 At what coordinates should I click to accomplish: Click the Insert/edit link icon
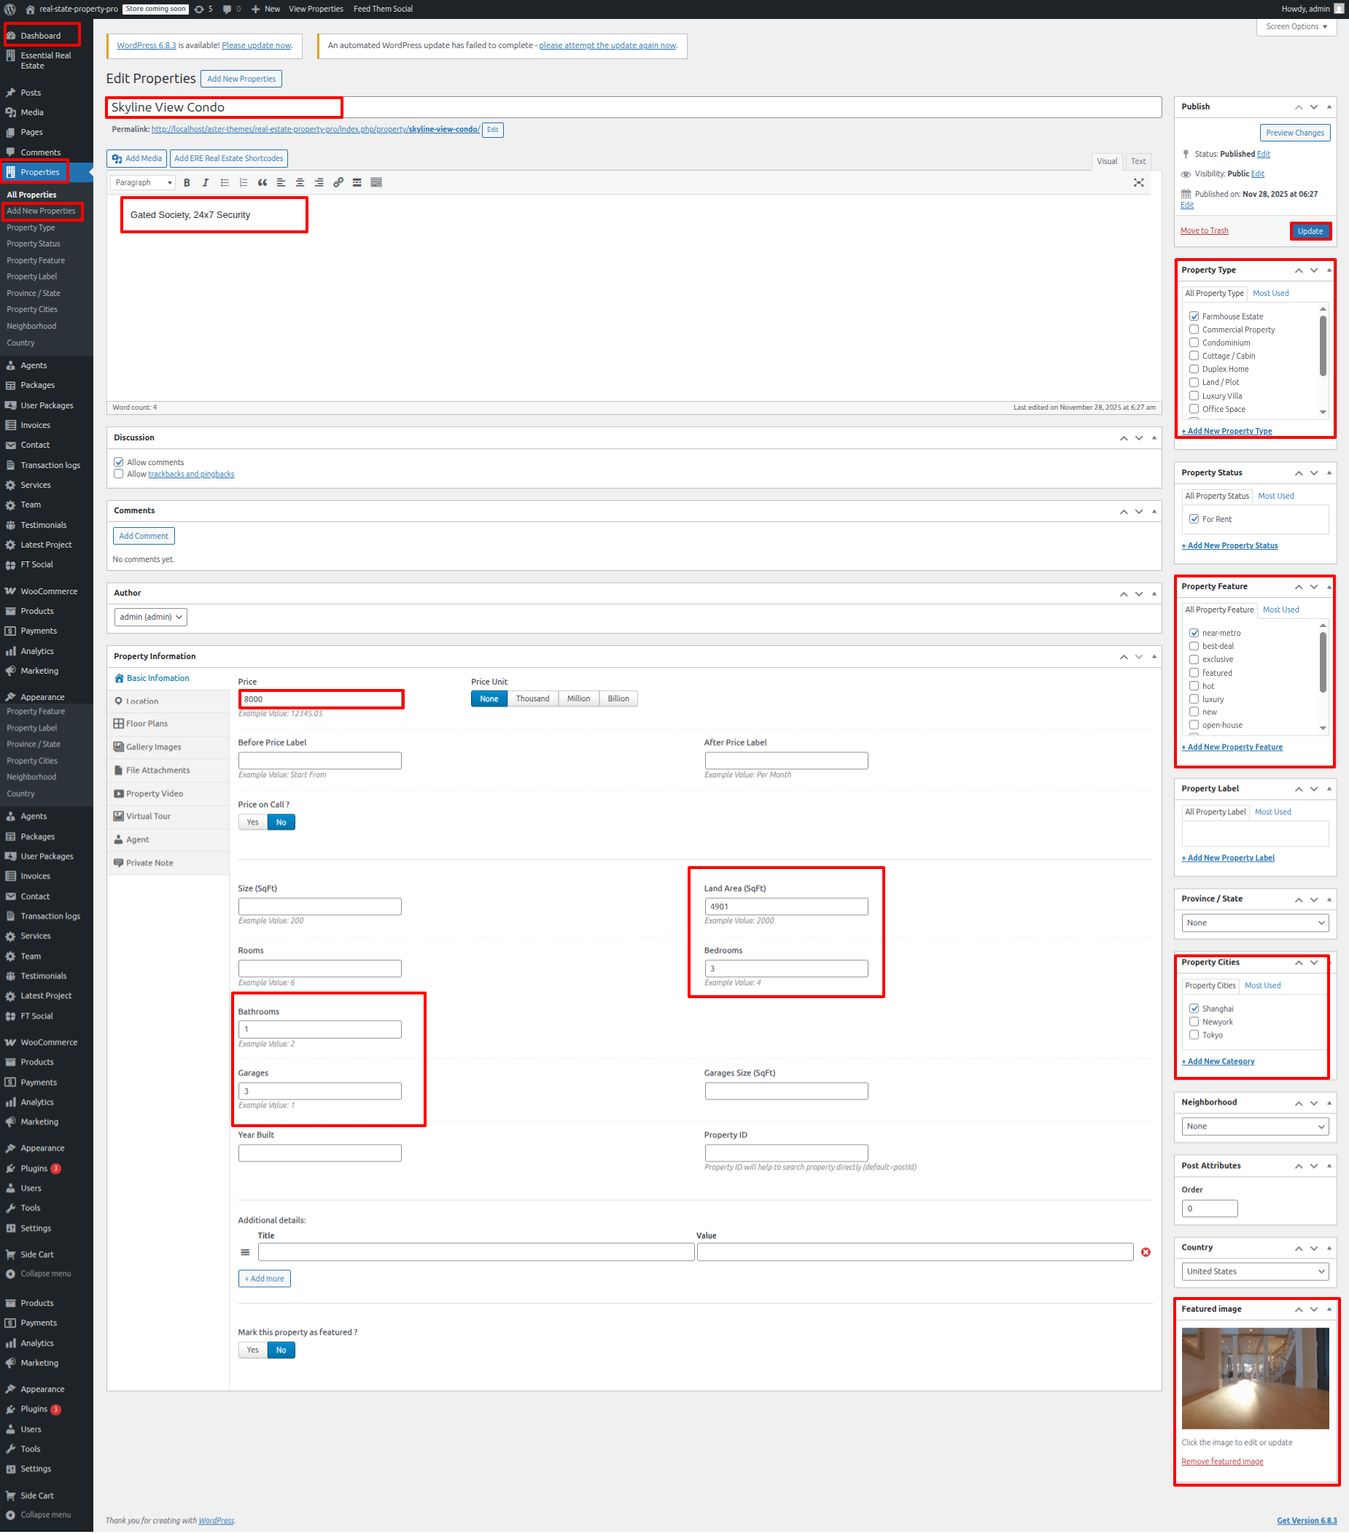click(x=338, y=182)
